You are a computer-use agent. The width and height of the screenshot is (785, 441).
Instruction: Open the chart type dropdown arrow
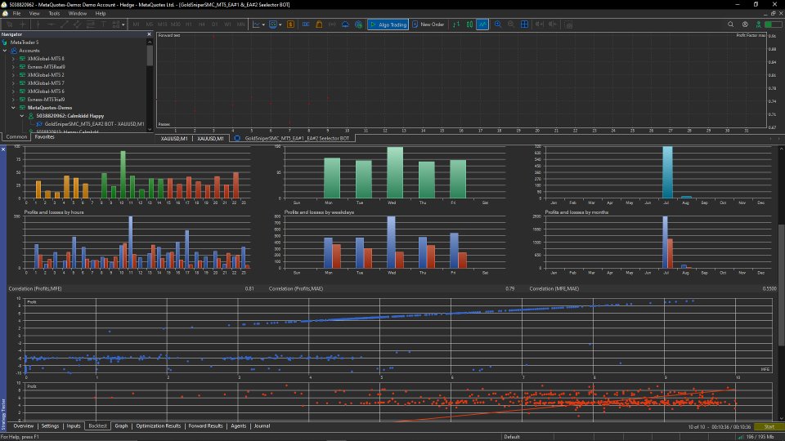pyautogui.click(x=263, y=24)
